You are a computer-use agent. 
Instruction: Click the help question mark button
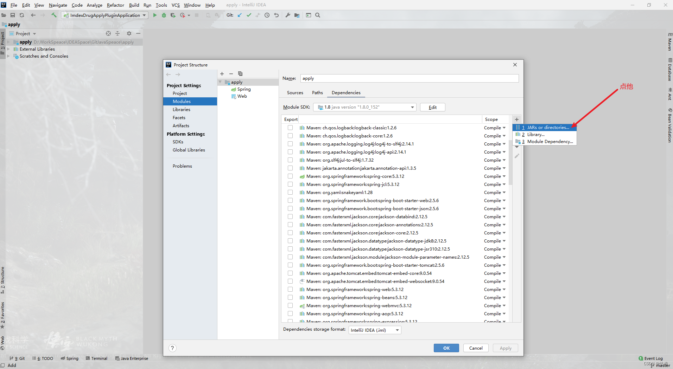pyautogui.click(x=172, y=348)
